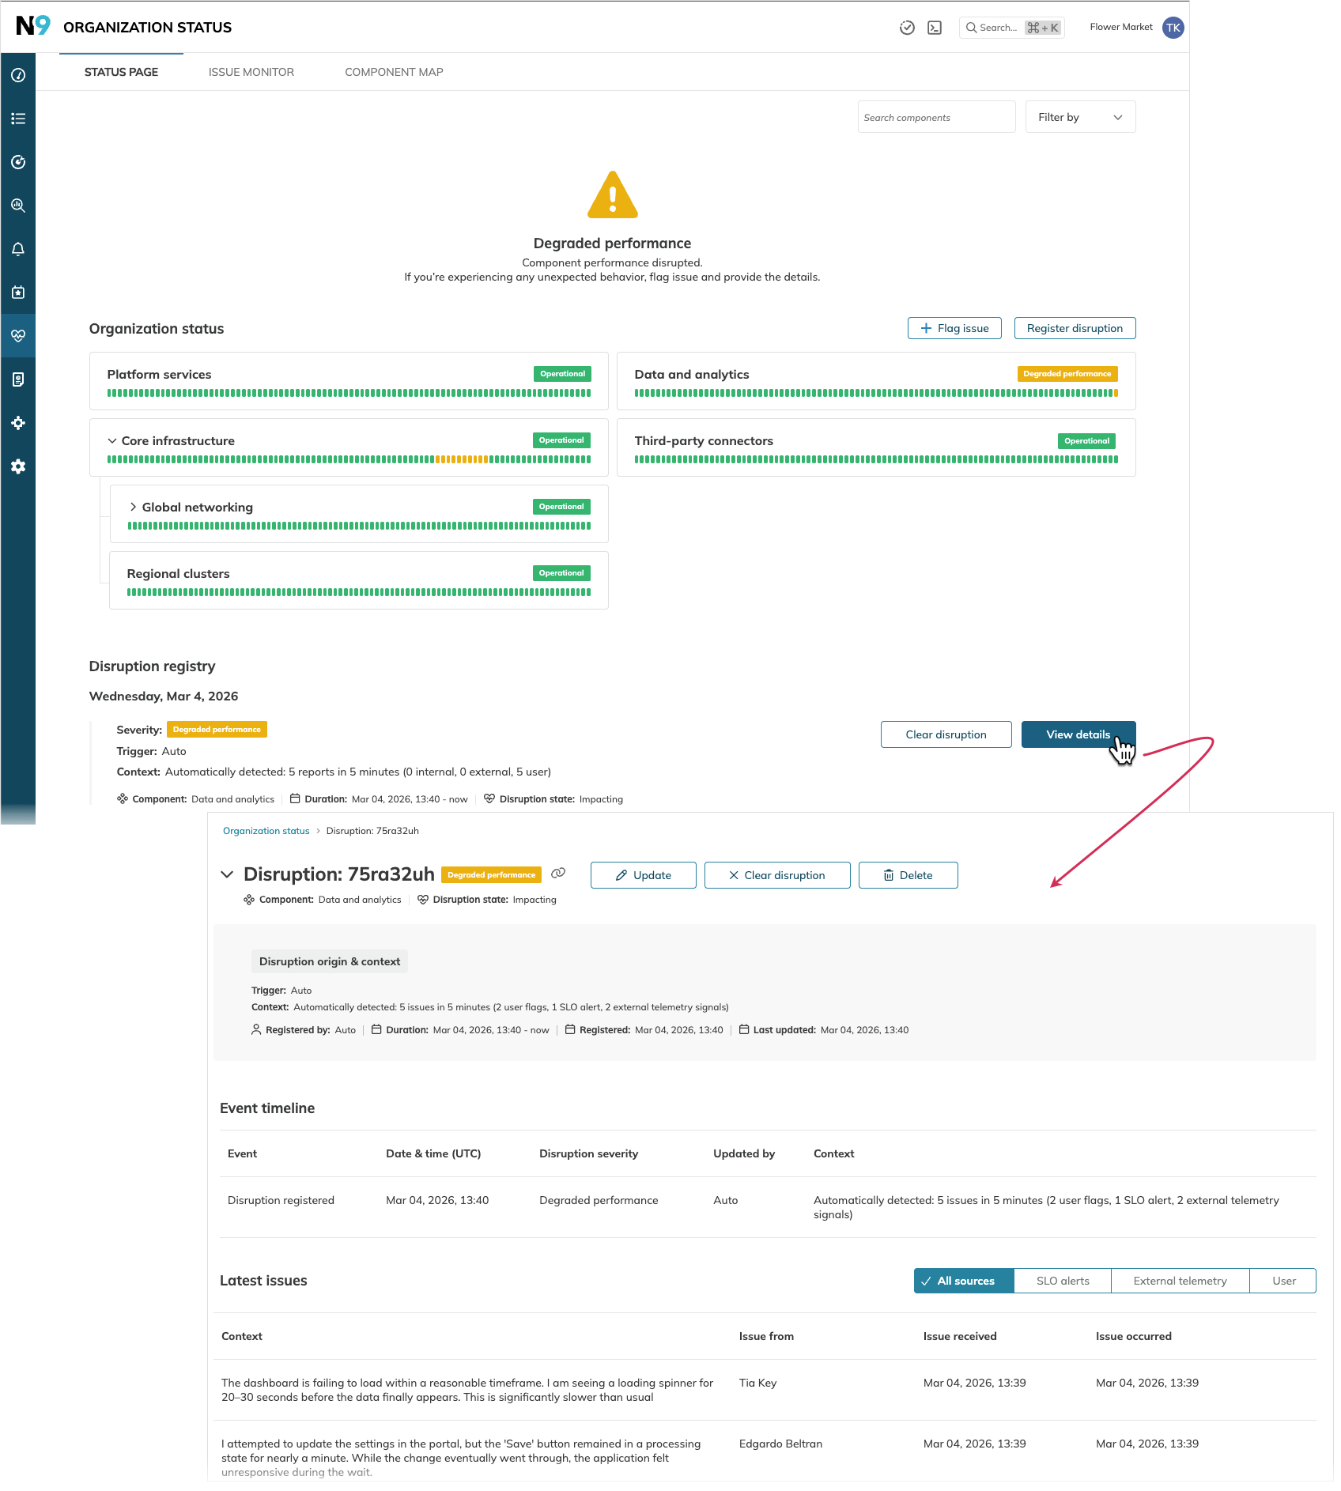This screenshot has height=1491, width=1341.
Task: Click the Register disruption button
Action: click(1075, 328)
